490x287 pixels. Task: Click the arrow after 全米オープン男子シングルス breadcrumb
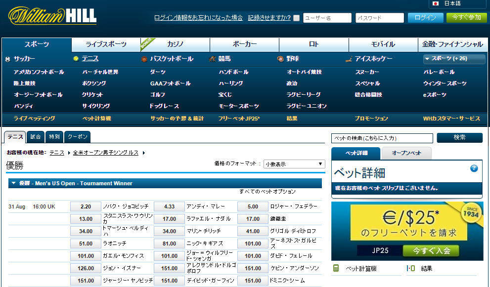[x=144, y=153]
